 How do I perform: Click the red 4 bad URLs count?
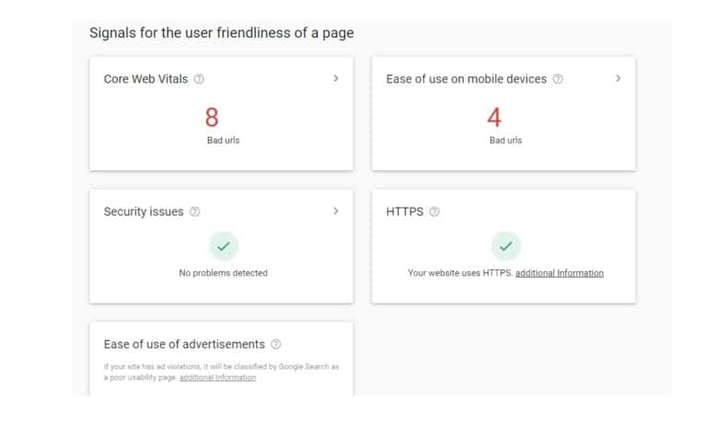494,117
